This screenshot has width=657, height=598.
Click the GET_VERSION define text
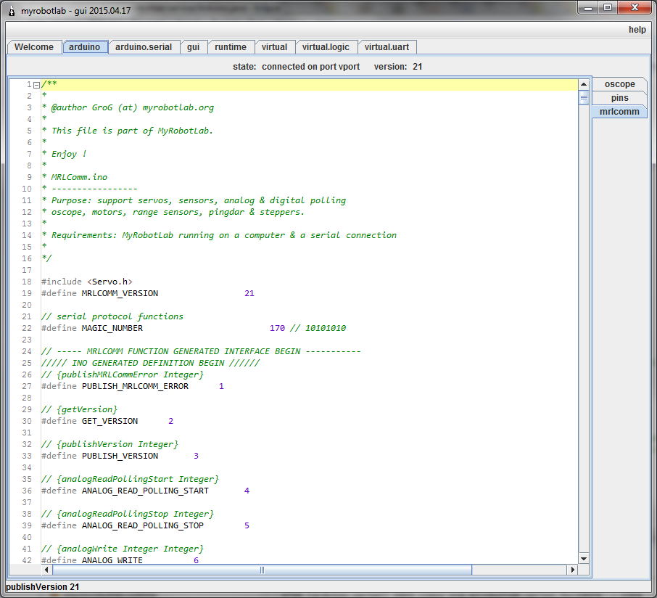(x=109, y=421)
